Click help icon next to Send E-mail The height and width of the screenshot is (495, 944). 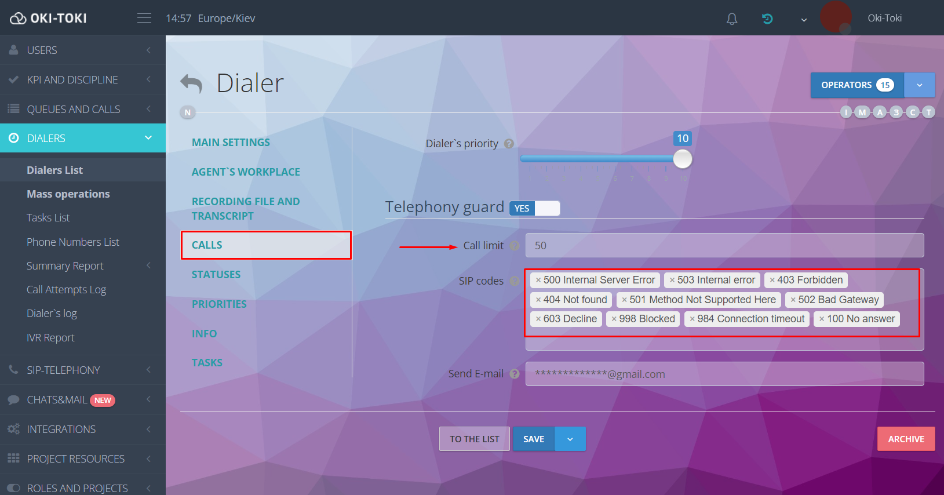click(x=514, y=374)
